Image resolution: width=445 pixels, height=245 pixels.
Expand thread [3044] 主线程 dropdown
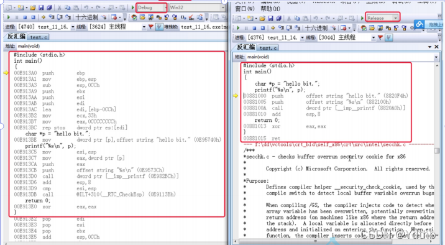coord(374,37)
